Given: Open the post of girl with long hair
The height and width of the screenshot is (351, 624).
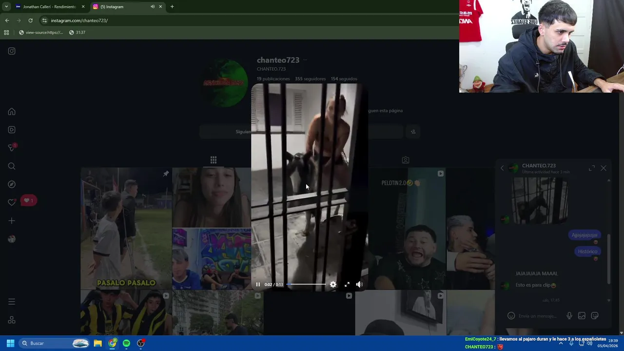Looking at the screenshot, I should click(x=212, y=198).
